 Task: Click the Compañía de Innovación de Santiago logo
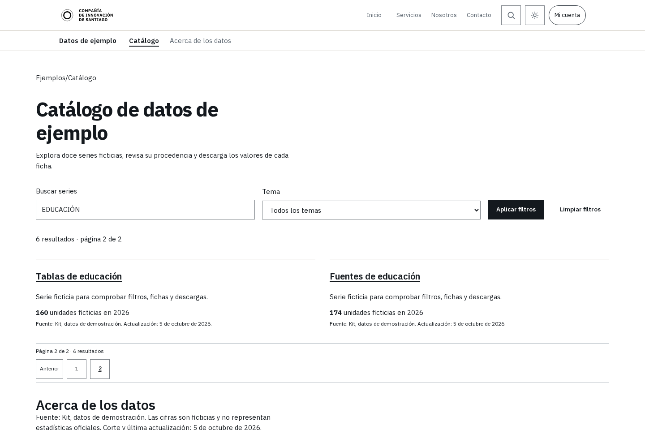[x=87, y=15]
